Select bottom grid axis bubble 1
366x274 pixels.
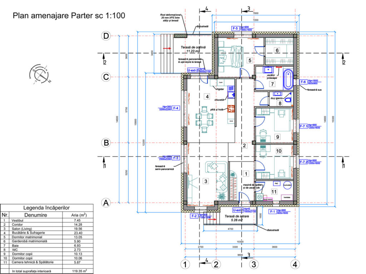click(185, 264)
